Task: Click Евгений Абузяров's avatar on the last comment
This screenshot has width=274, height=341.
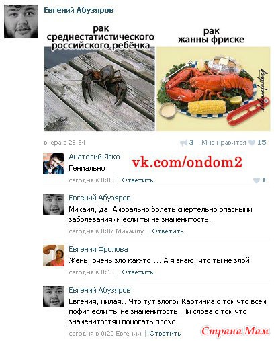Action: (54, 297)
